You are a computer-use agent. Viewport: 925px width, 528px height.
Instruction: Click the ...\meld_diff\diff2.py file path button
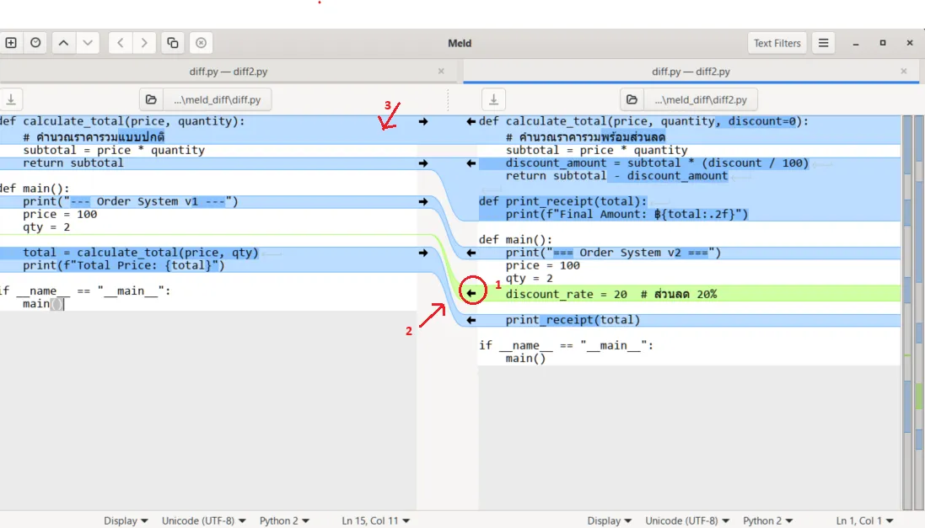click(700, 99)
